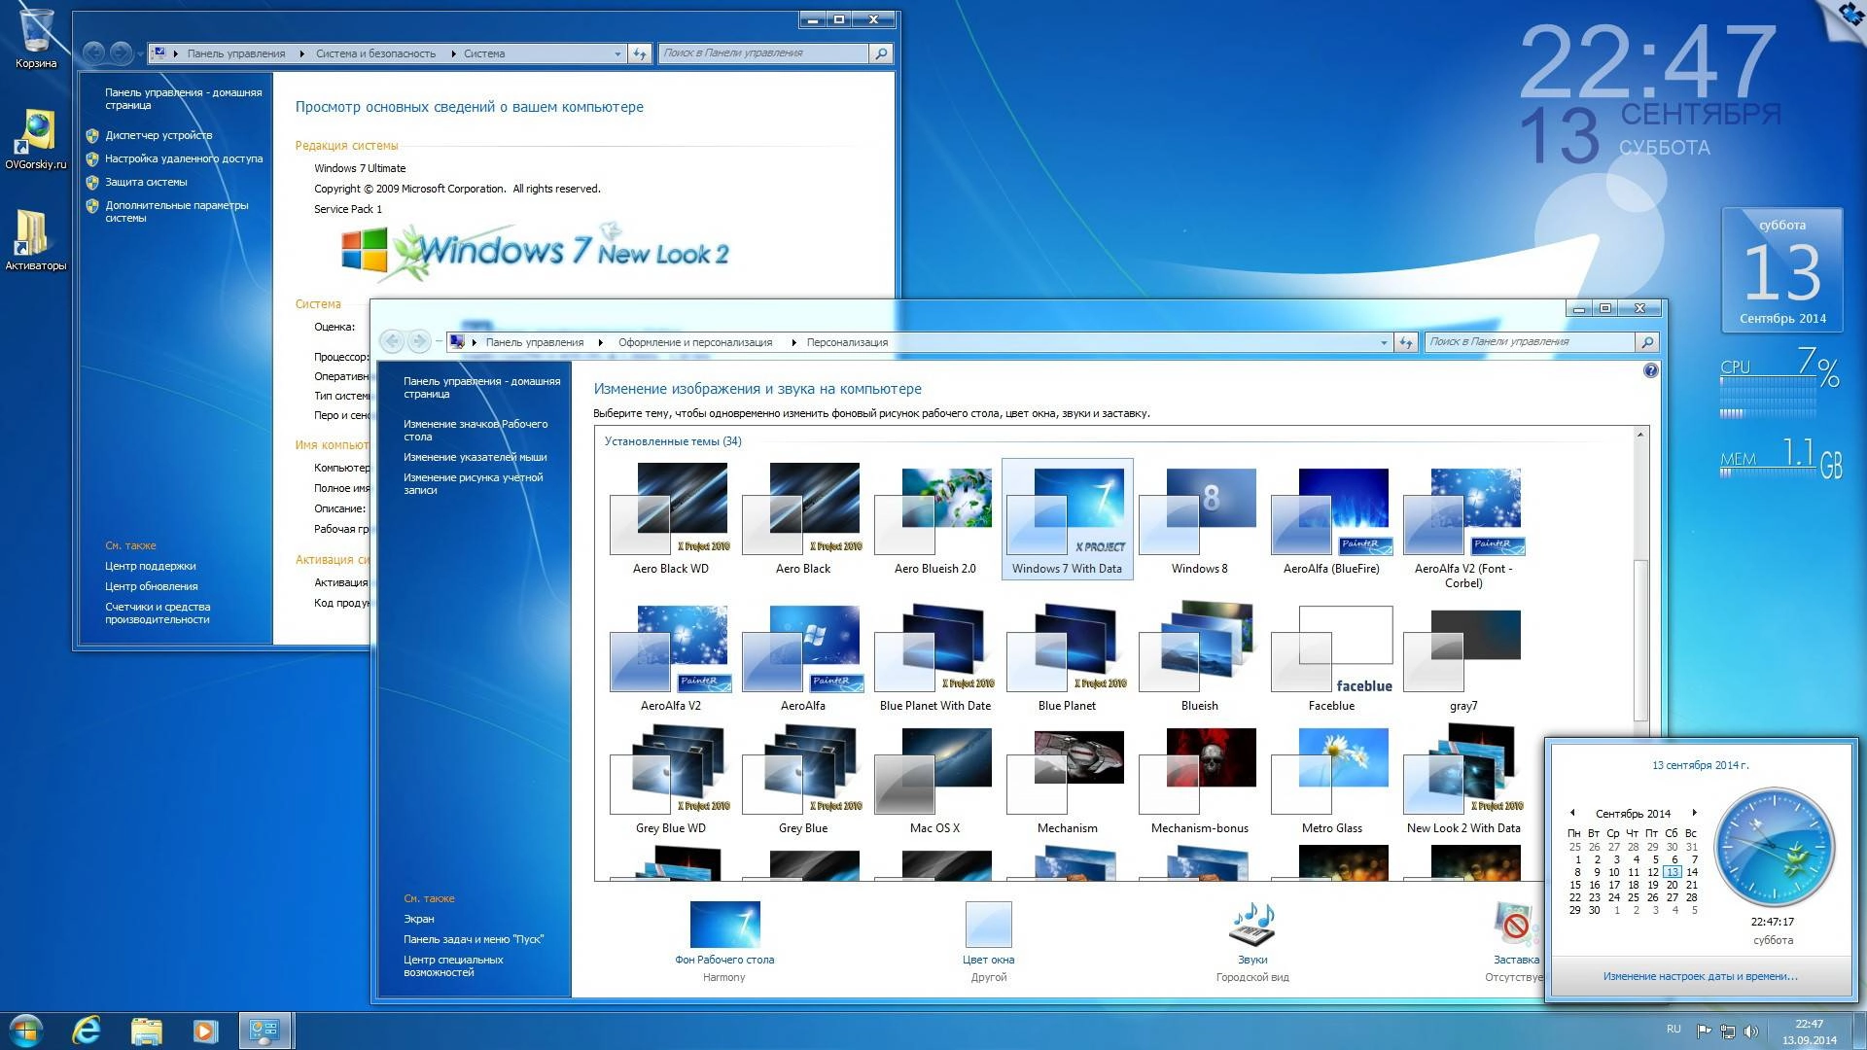
Task: Expand arrow after Панель управления in System breadcrumb
Action: coord(301,53)
